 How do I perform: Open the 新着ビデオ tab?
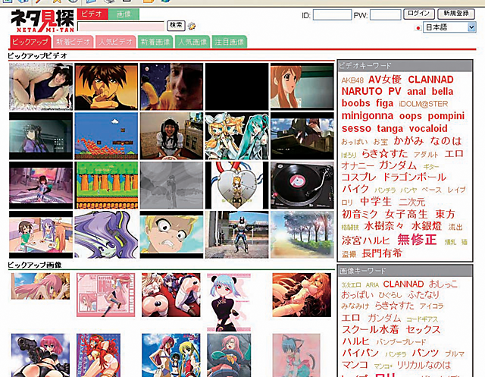(73, 42)
